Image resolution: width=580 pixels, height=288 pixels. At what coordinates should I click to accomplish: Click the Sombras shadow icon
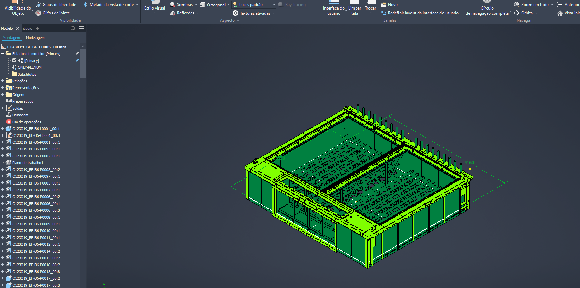pyautogui.click(x=173, y=5)
